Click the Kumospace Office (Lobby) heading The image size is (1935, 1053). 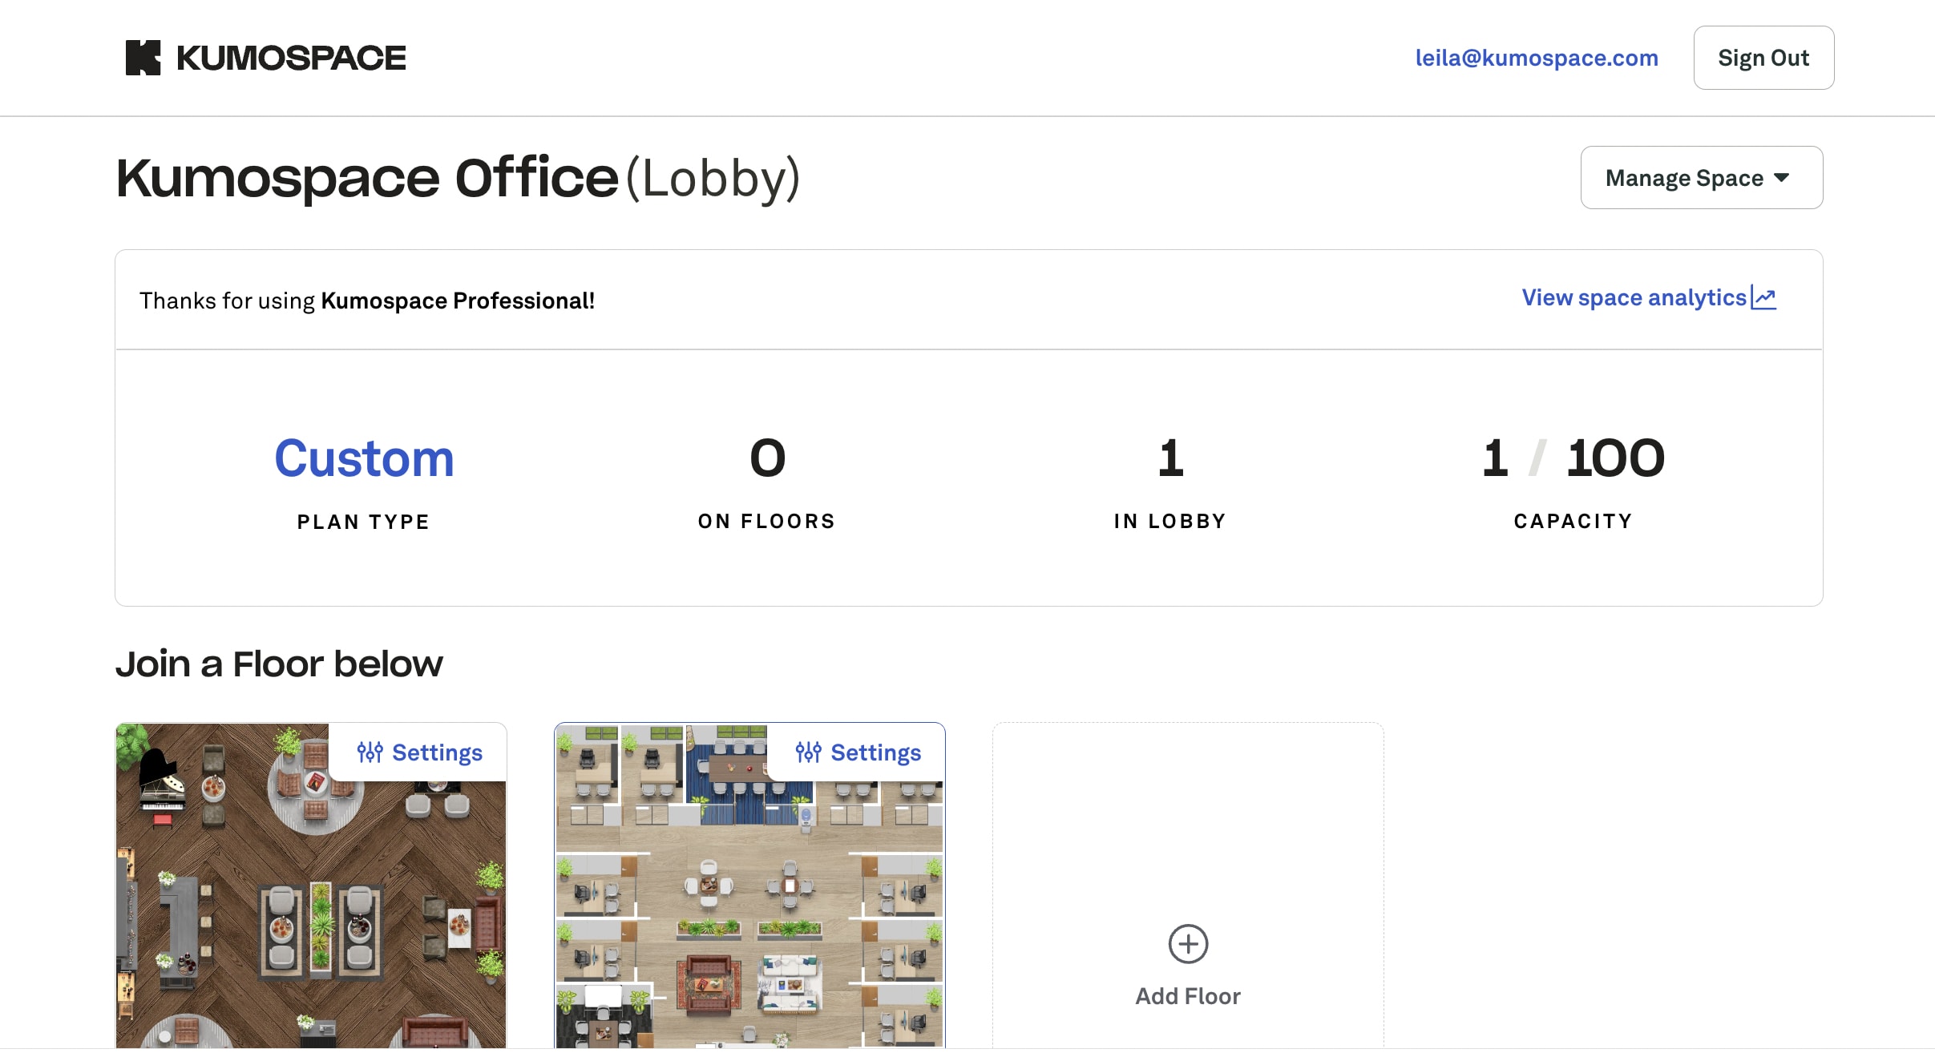click(x=458, y=178)
